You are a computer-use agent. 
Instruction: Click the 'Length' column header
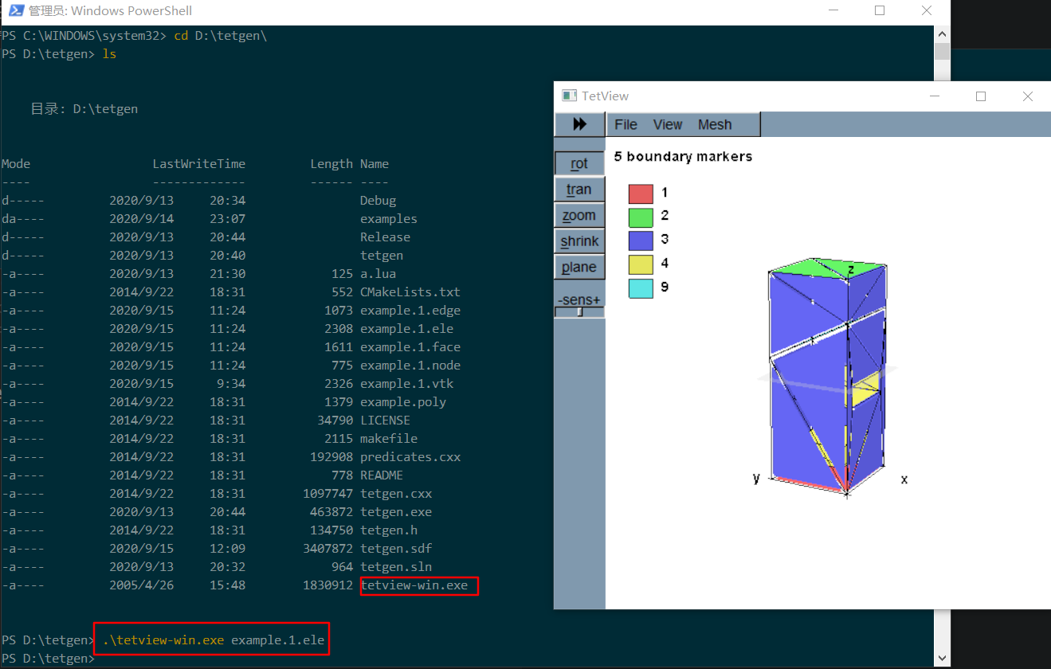click(x=331, y=163)
